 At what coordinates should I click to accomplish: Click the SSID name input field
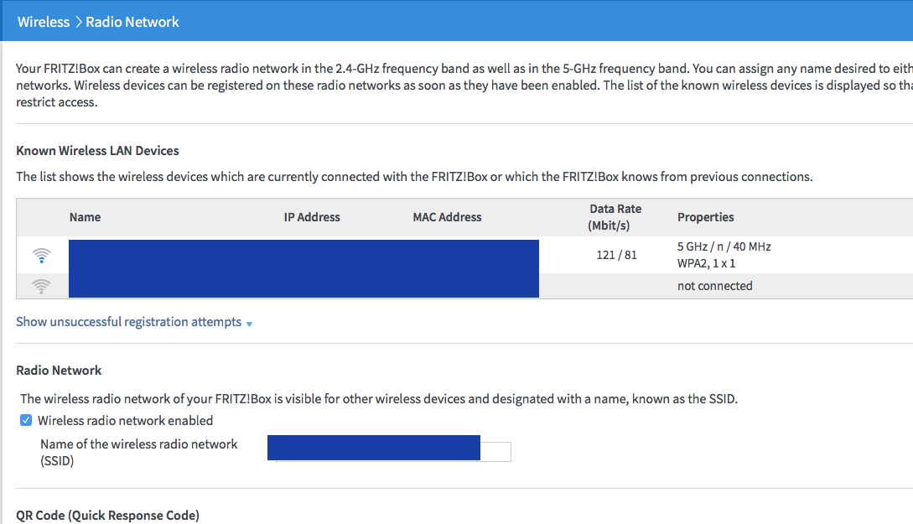[495, 451]
